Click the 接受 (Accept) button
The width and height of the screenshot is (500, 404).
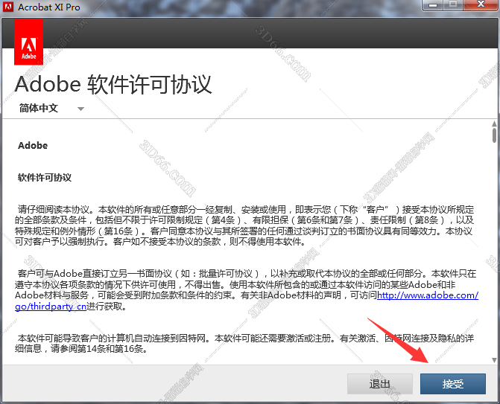click(453, 384)
